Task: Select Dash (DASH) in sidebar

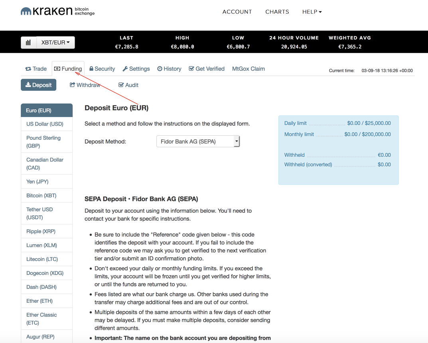Action: [x=47, y=287]
